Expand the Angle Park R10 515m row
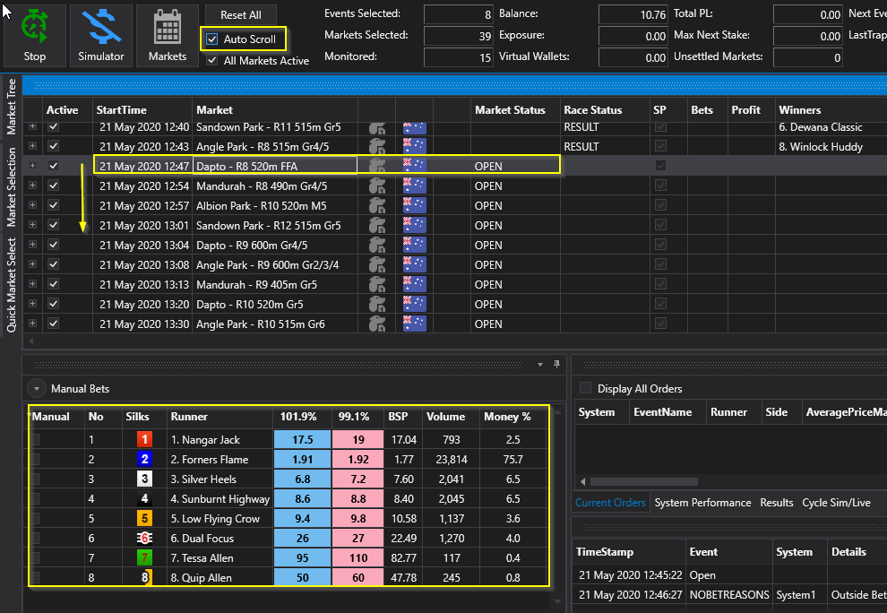 tap(33, 324)
